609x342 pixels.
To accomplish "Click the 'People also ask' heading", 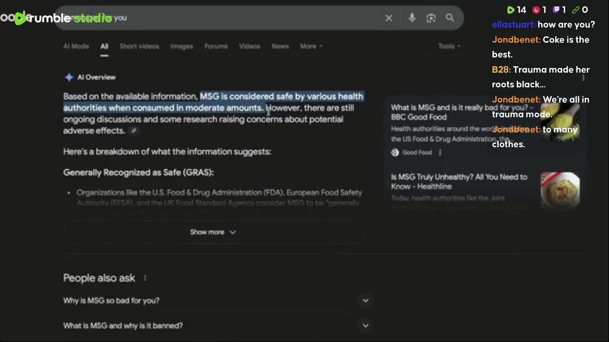I will click(99, 278).
